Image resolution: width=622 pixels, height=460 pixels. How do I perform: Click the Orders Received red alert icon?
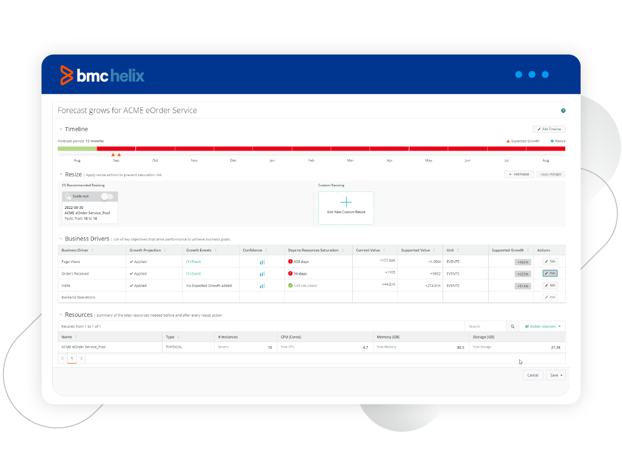click(x=290, y=274)
